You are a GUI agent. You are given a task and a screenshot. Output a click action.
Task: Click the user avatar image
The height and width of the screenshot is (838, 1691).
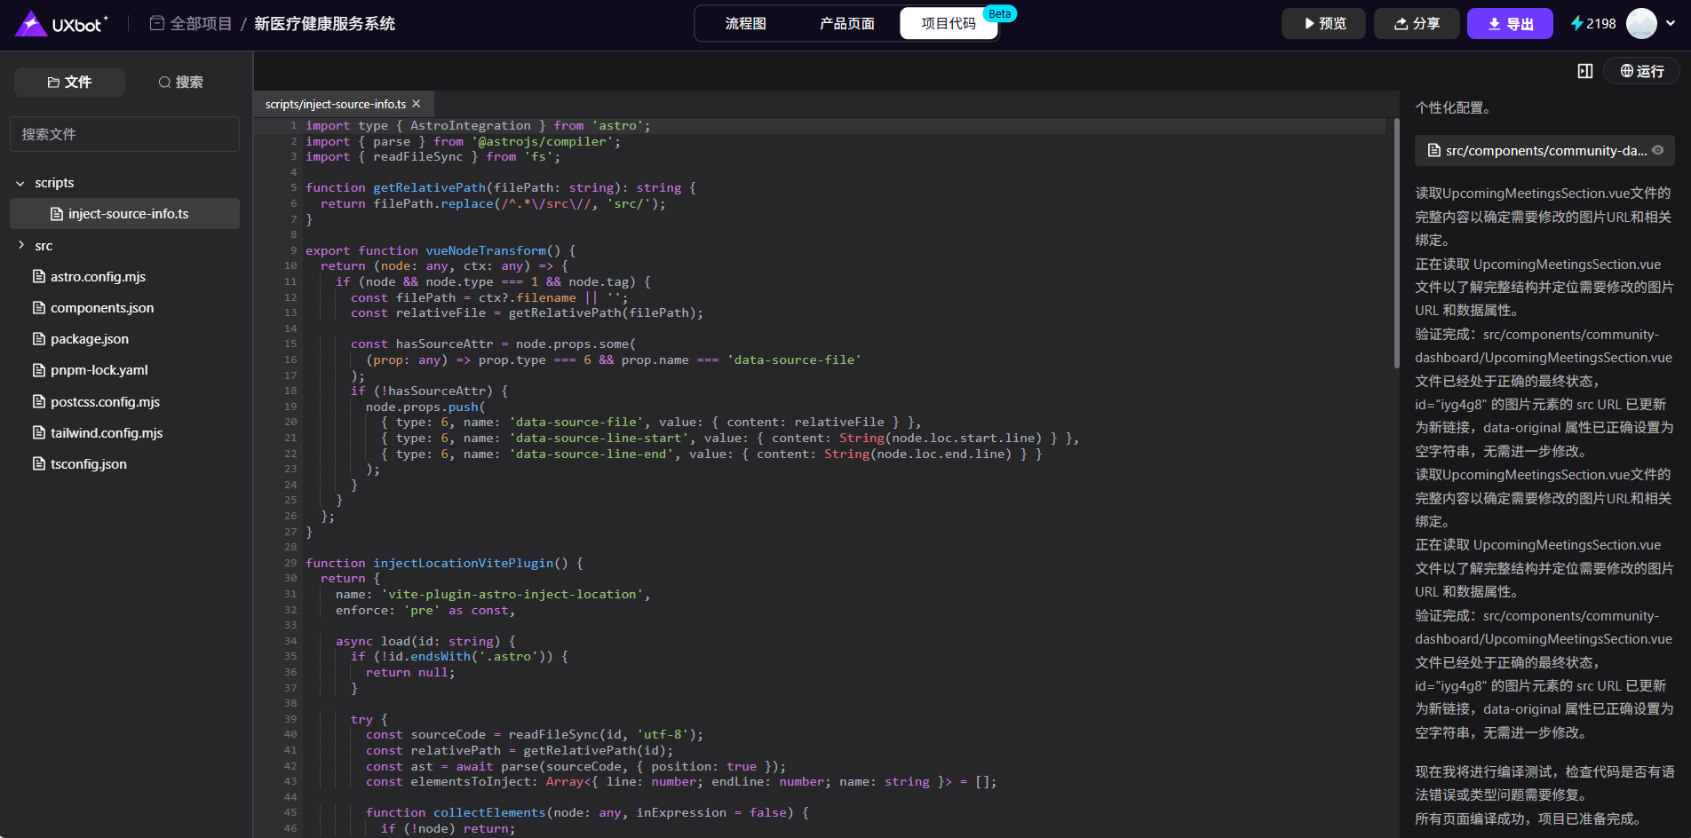tap(1640, 24)
